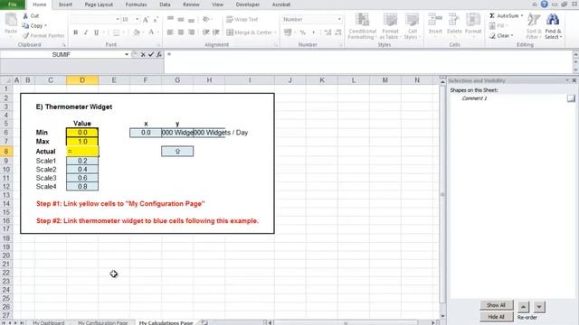Open the font color picker
The width and height of the screenshot is (579, 325).
pos(151,32)
